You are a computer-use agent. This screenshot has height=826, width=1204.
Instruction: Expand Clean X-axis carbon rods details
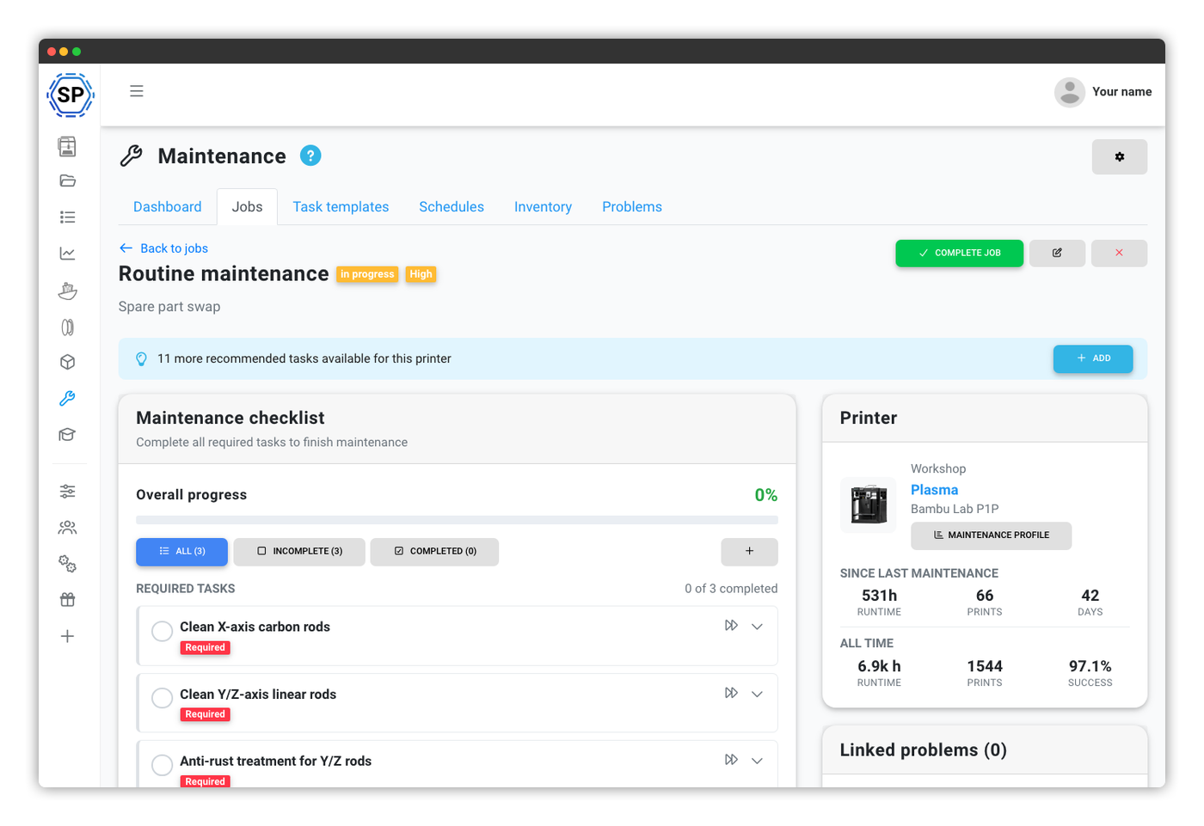[757, 627]
